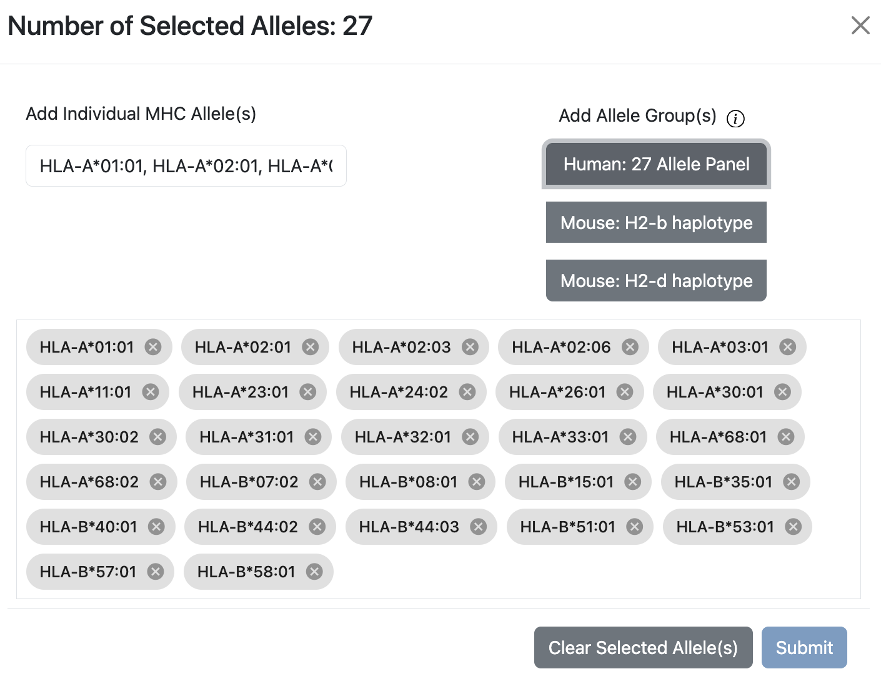
Task: Remove the HLA-B*15:01 allele chip
Action: point(632,482)
